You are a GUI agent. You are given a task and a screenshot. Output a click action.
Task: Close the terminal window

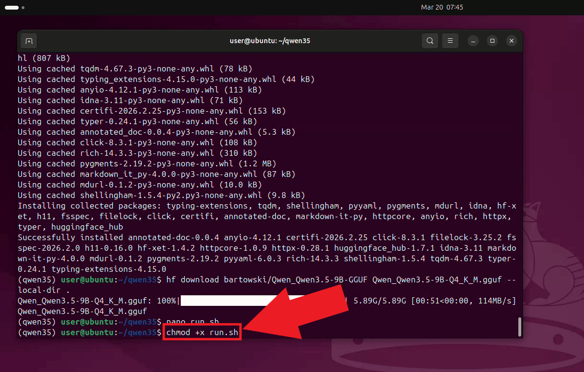click(511, 41)
